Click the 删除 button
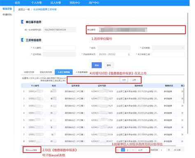195x158 pixels. tap(109, 65)
